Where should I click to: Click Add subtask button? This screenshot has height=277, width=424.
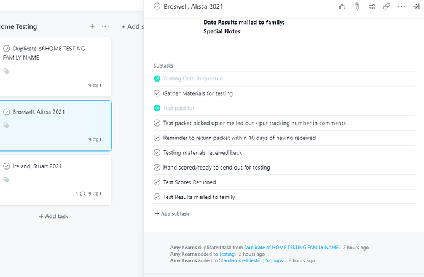tap(171, 214)
